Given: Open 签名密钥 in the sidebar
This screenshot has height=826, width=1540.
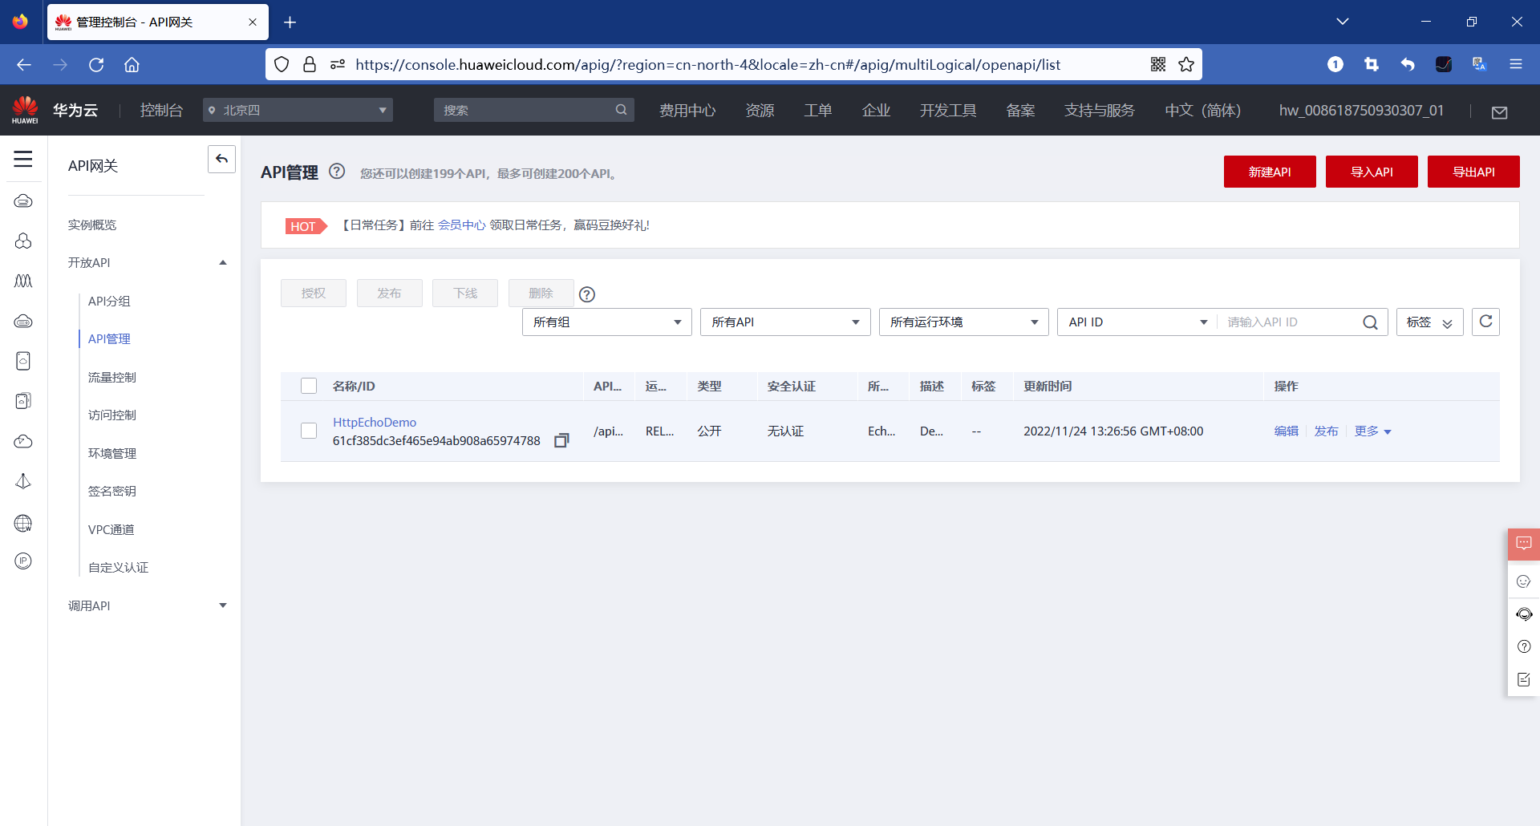Looking at the screenshot, I should coord(112,492).
